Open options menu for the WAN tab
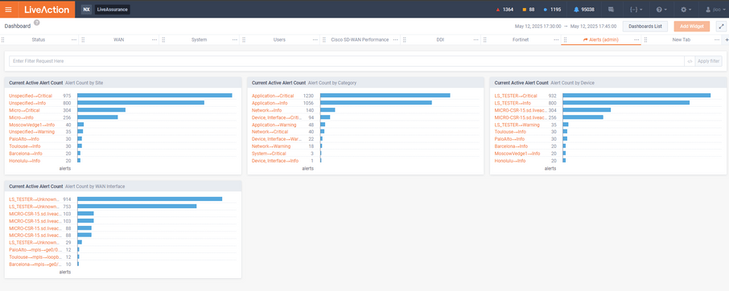This screenshot has width=729, height=291. (154, 40)
